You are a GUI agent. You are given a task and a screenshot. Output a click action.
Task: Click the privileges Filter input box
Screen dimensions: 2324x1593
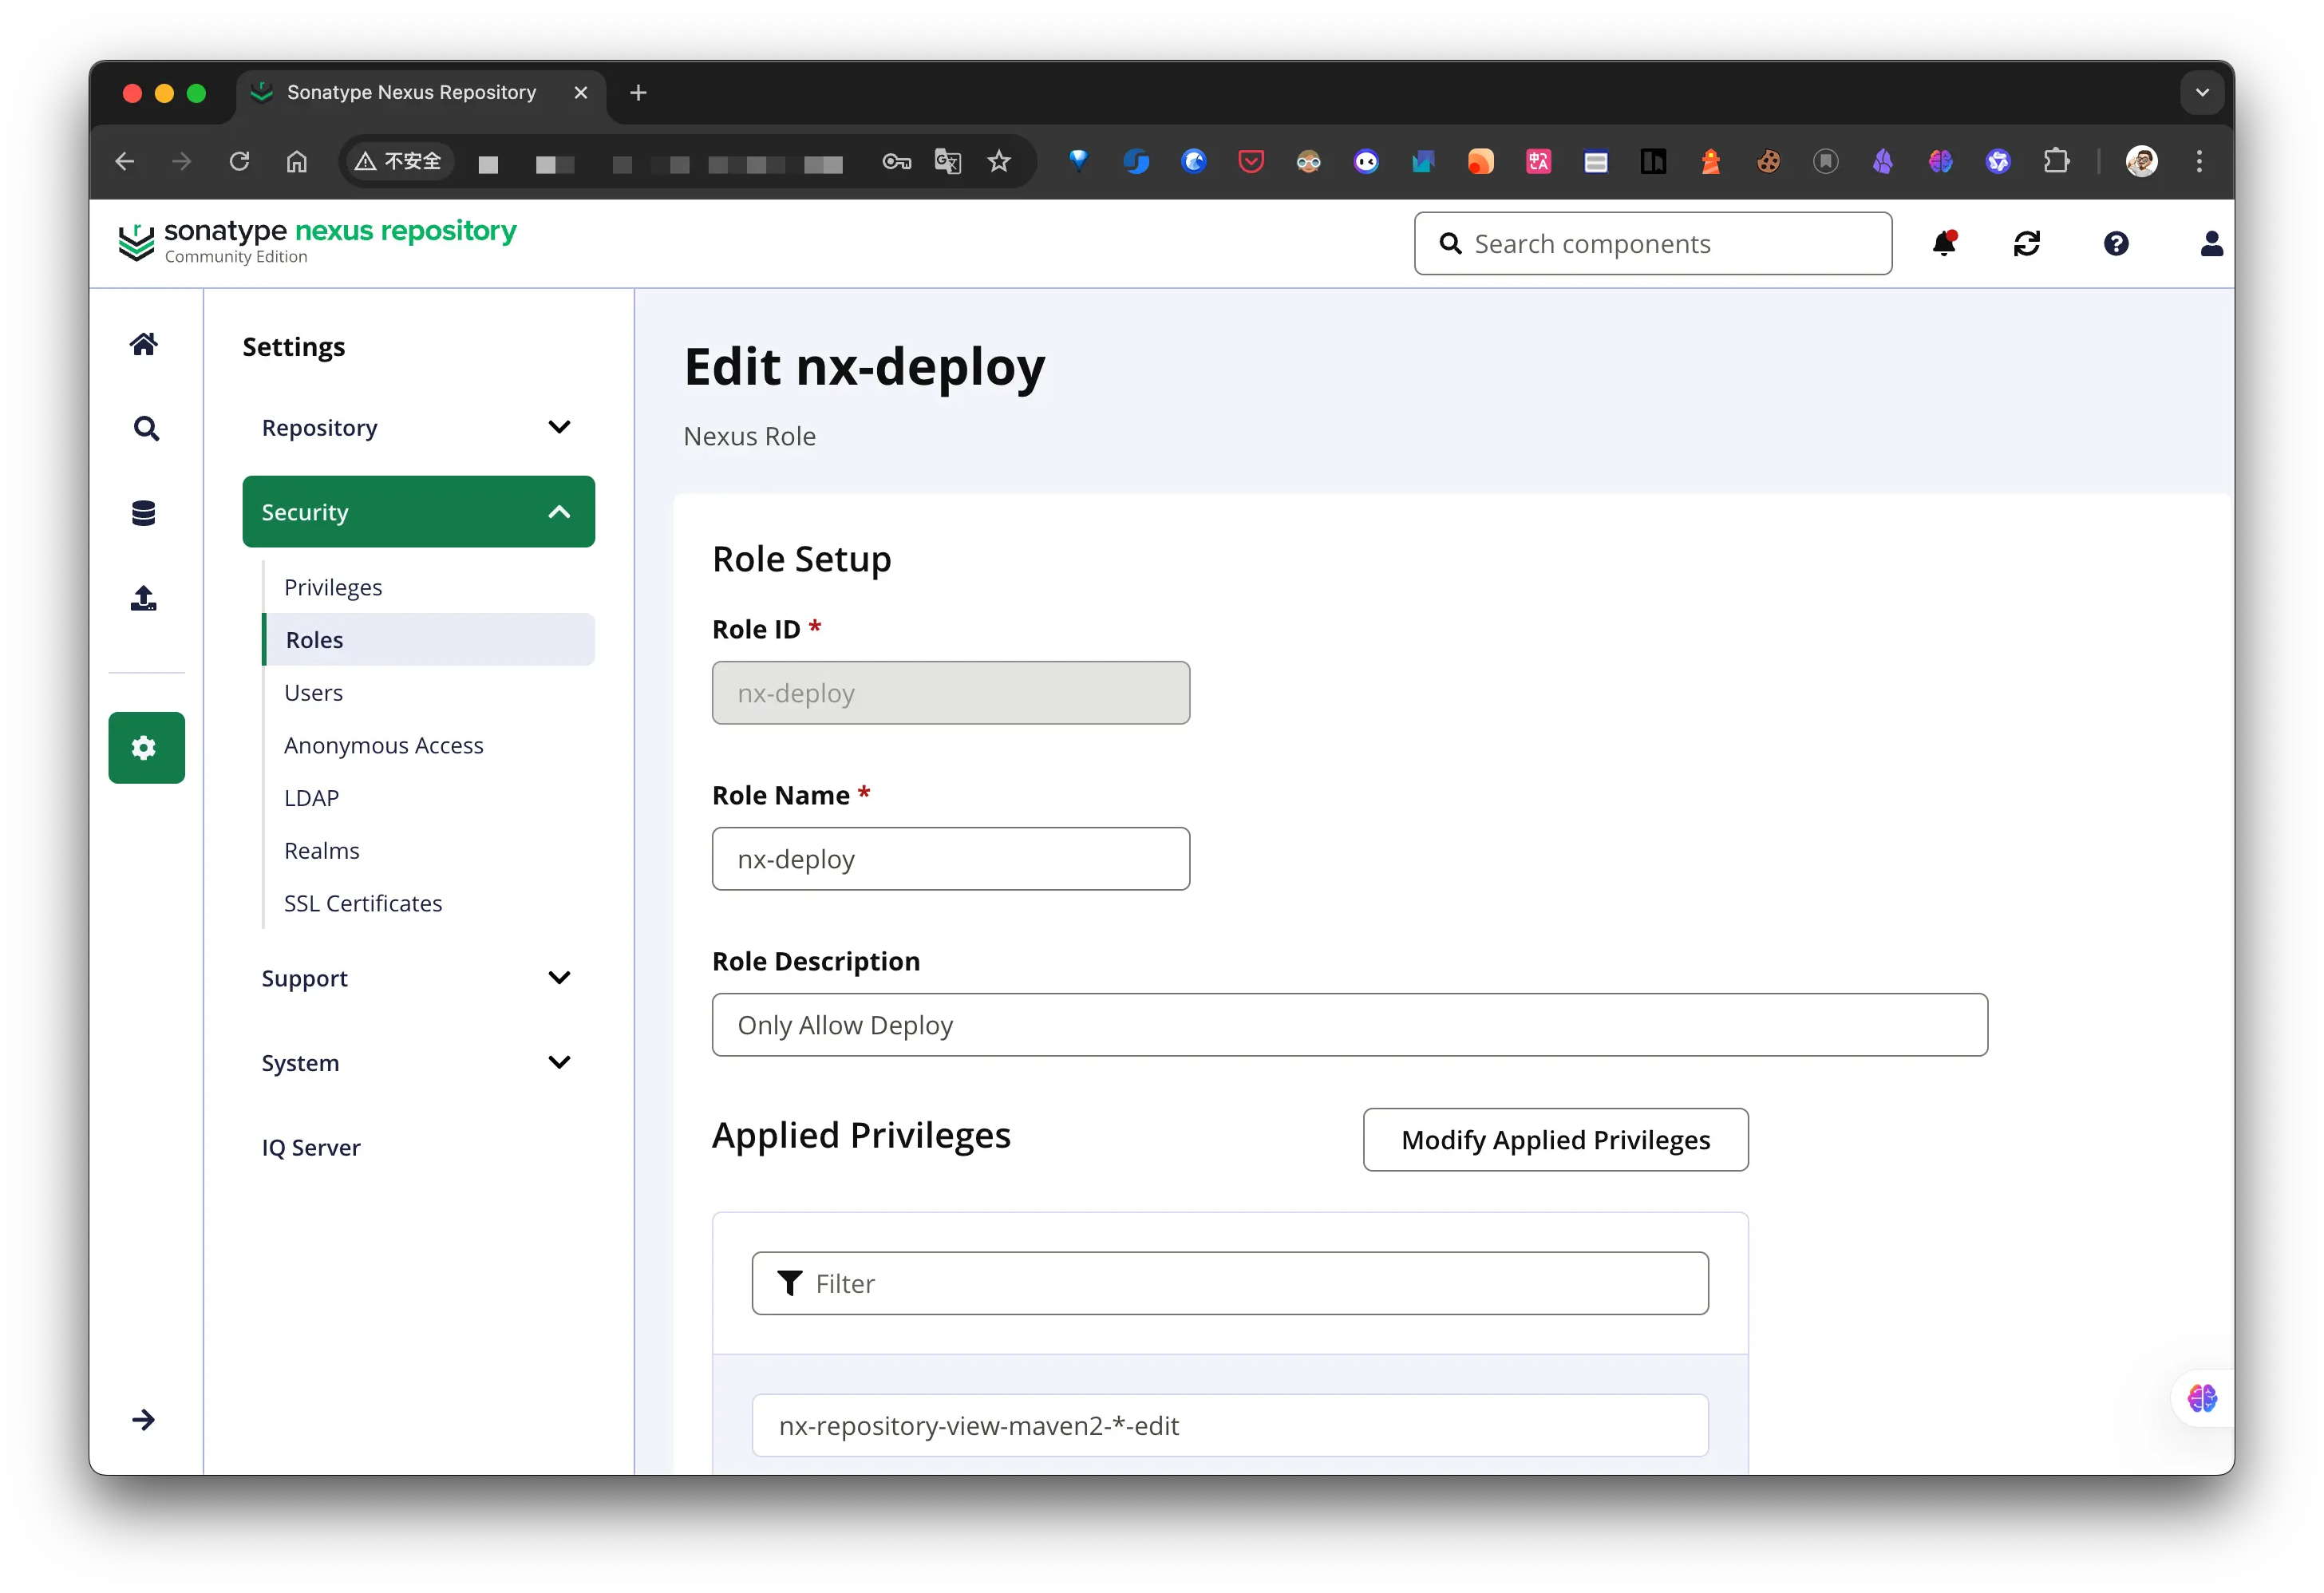point(1230,1284)
